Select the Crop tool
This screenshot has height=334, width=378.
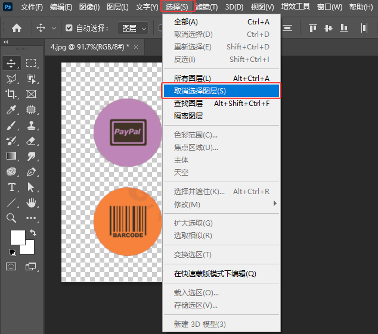(11, 94)
